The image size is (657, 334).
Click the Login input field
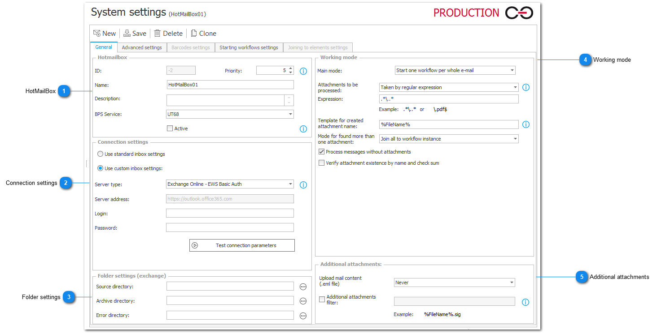click(230, 213)
